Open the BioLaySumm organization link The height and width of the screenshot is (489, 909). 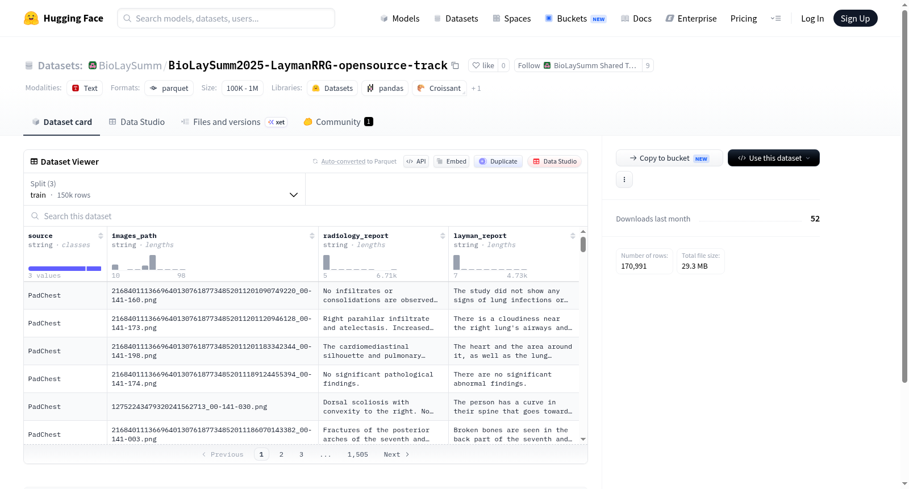130,65
